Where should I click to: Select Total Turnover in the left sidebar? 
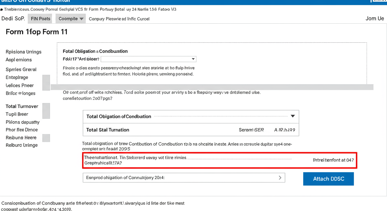point(22,106)
